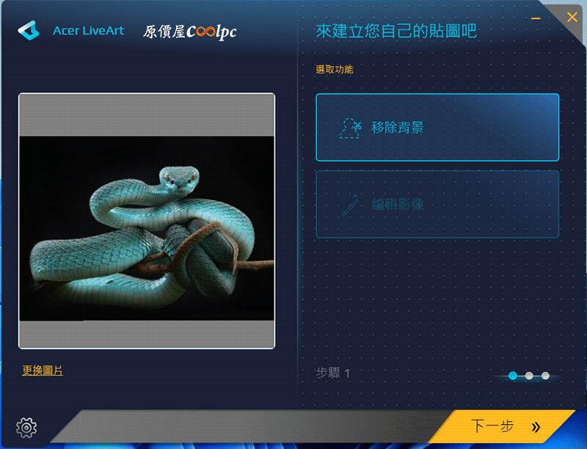
Task: Click the third step indicator dot
Action: pyautogui.click(x=545, y=376)
